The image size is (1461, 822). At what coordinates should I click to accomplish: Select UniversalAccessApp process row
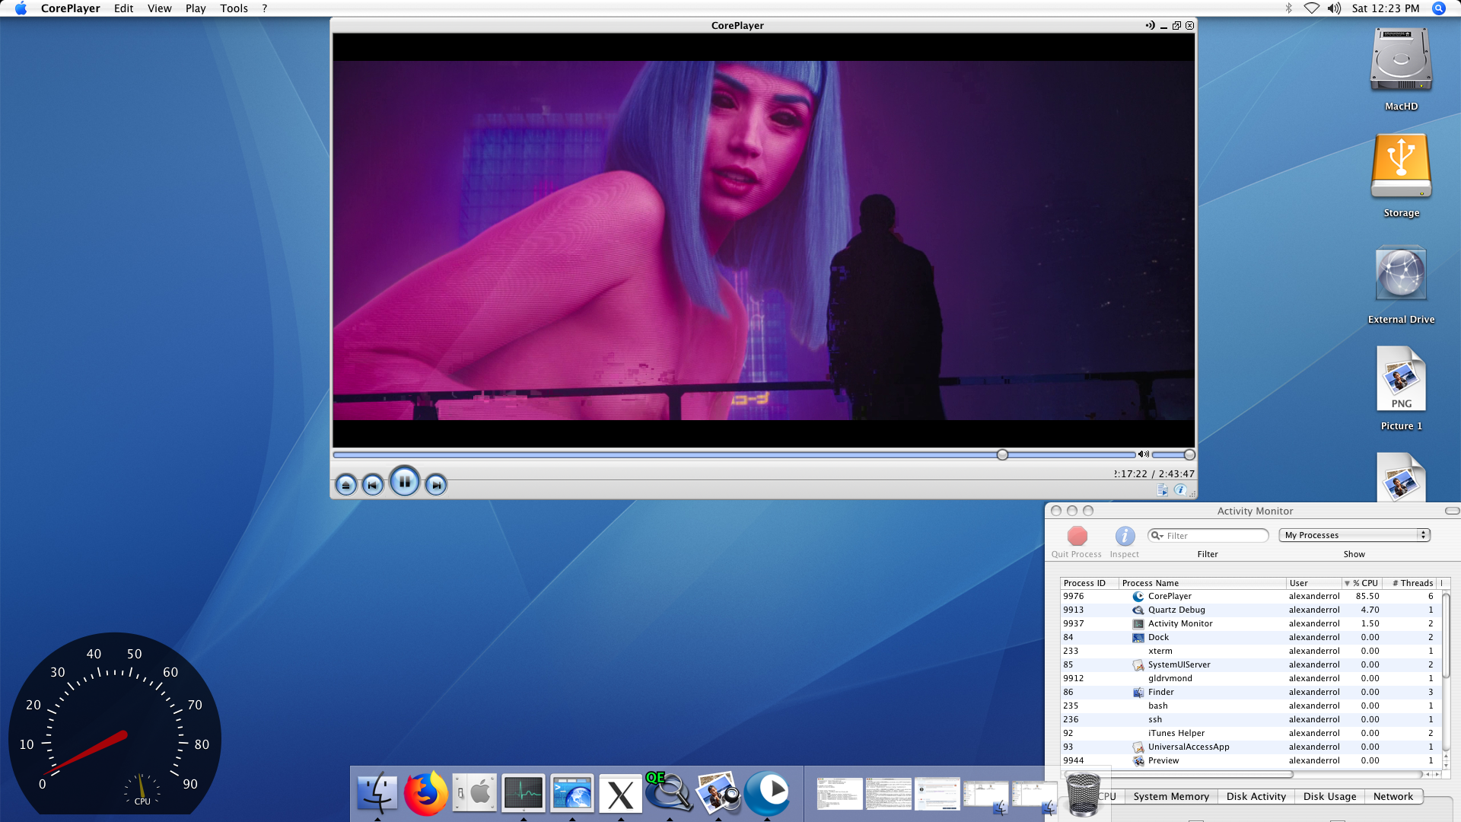pyautogui.click(x=1249, y=747)
